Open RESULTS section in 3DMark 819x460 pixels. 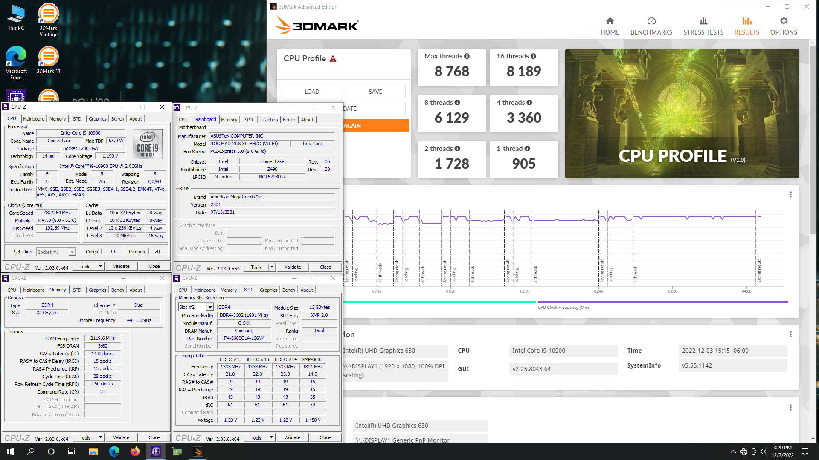pos(746,26)
